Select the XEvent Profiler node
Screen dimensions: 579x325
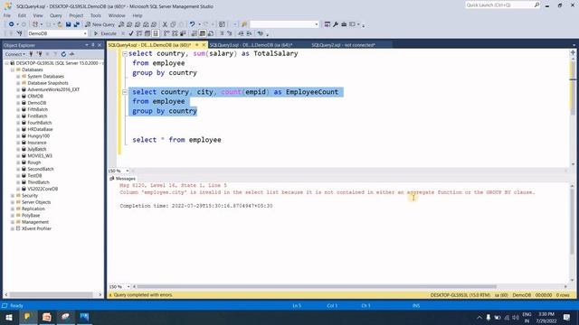(x=36, y=228)
